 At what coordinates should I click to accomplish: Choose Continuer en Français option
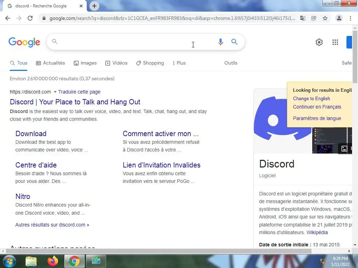coord(317,107)
